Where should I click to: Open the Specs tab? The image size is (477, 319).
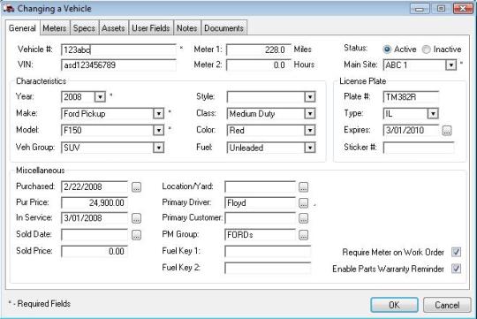[x=84, y=28]
